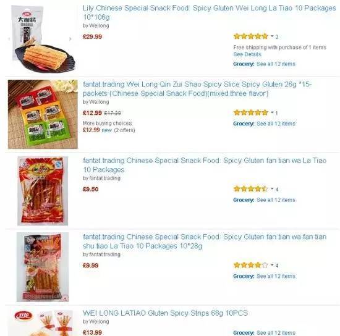
Task: Show next image of the Lily product thumbnail
Action: [70, 39]
